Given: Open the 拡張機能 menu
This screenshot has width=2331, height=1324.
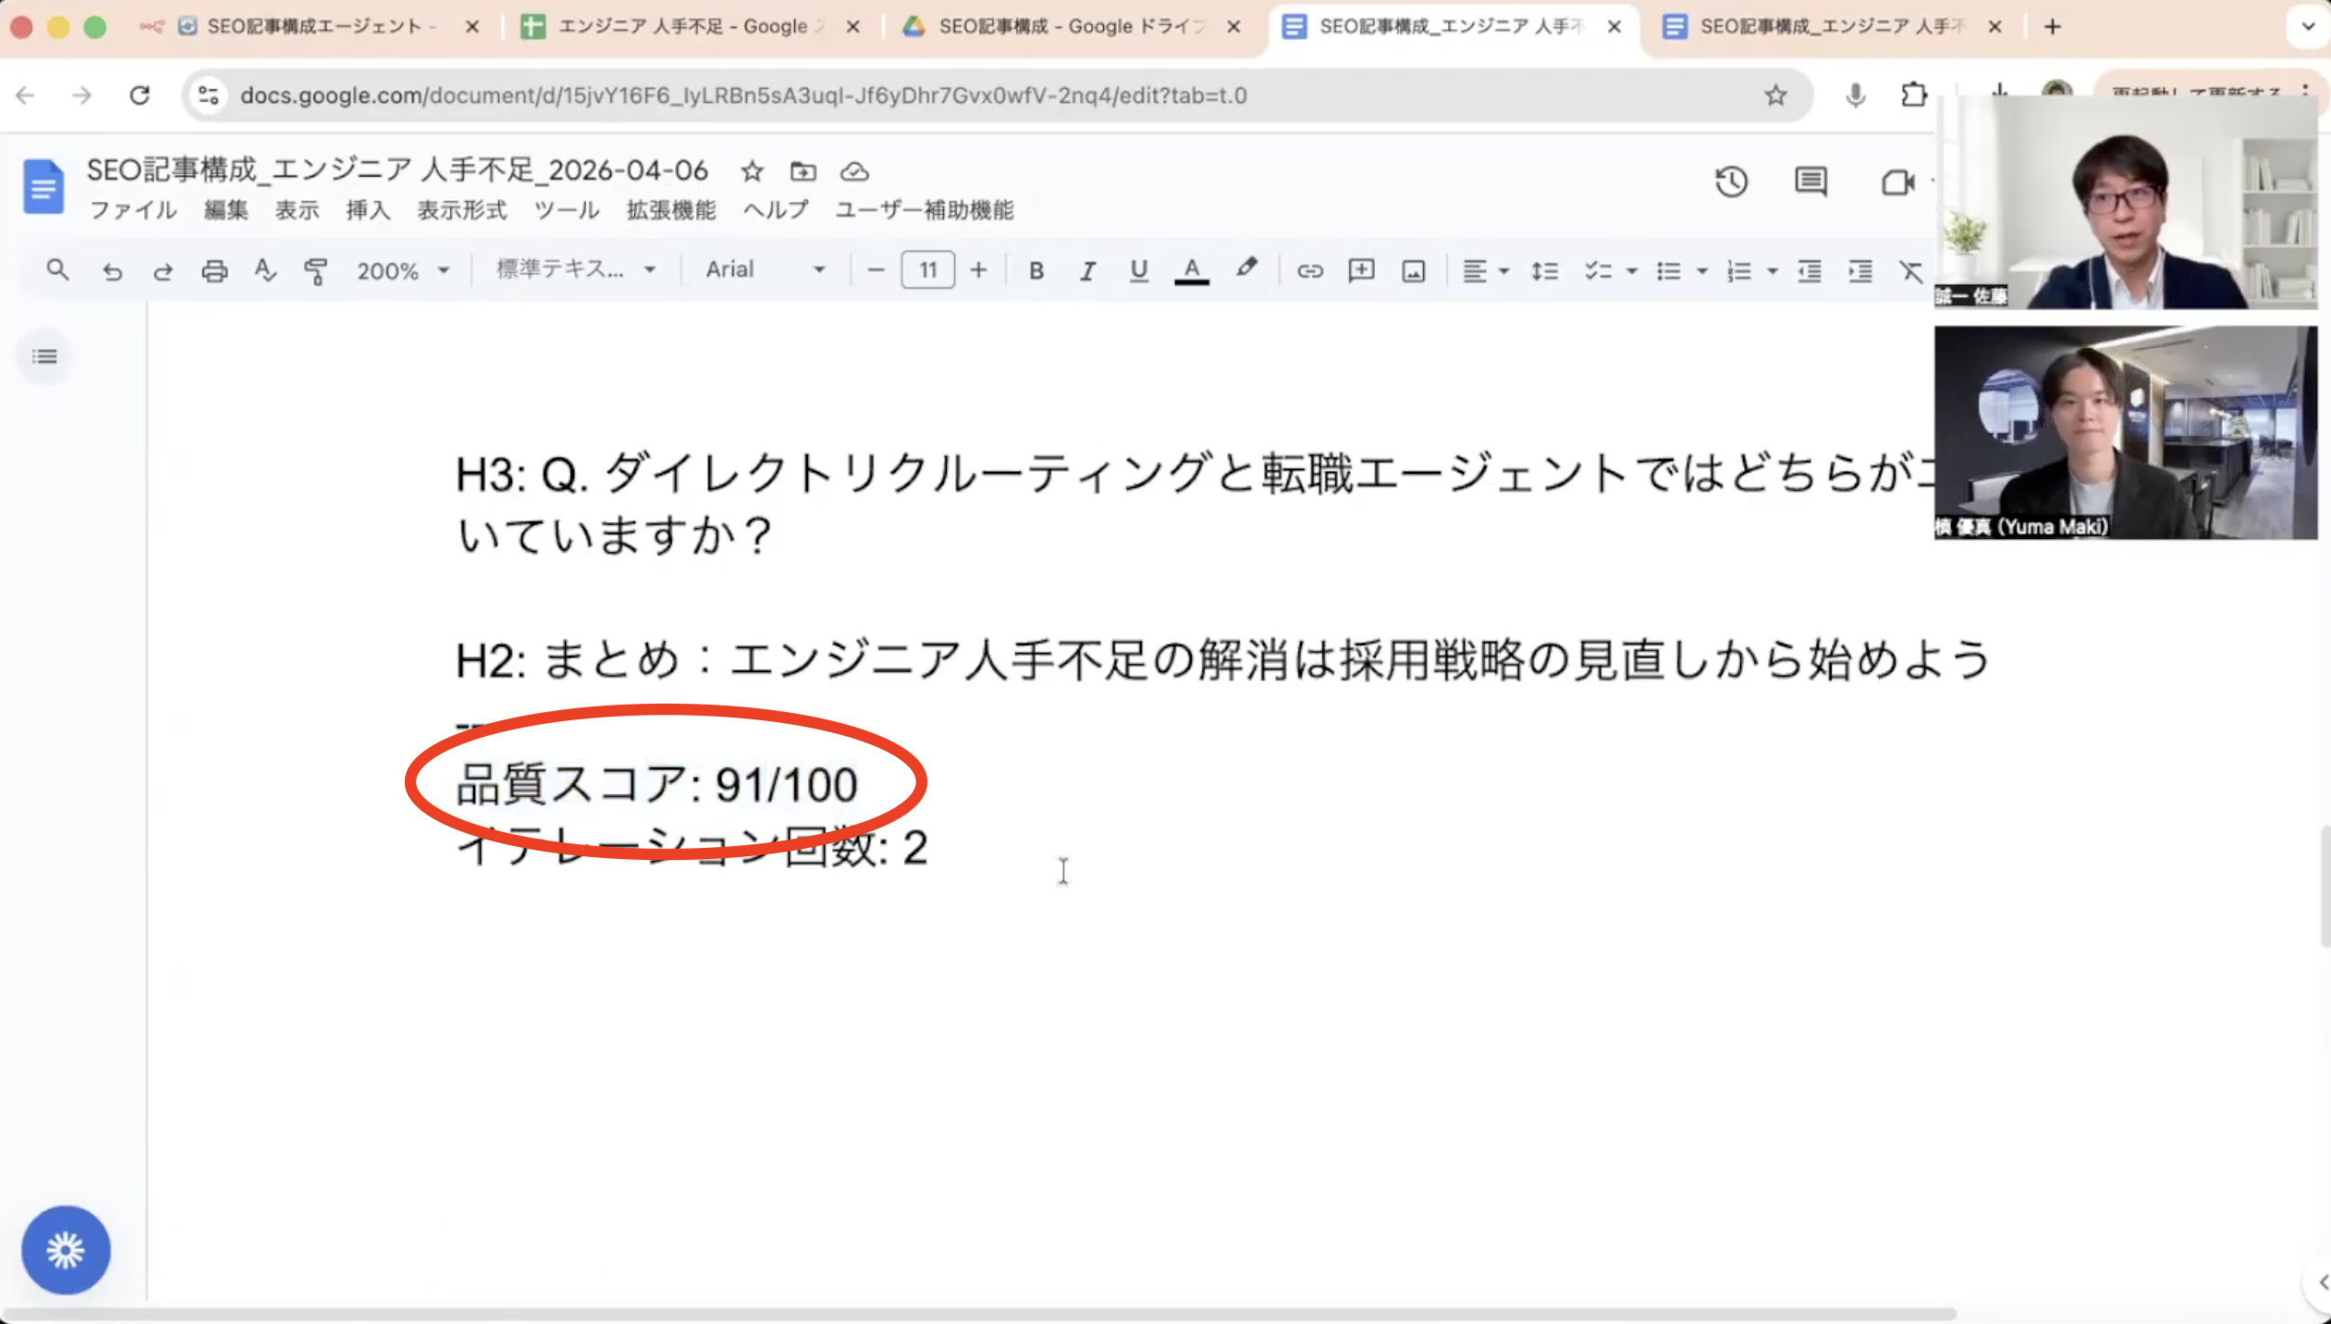Looking at the screenshot, I should click(671, 210).
